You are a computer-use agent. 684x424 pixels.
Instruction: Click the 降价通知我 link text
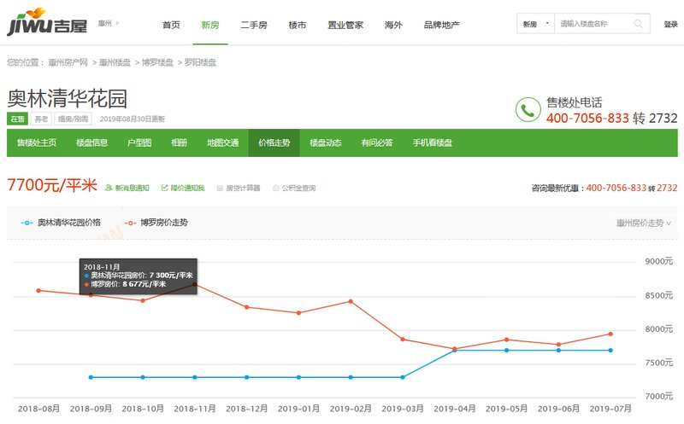click(187, 188)
